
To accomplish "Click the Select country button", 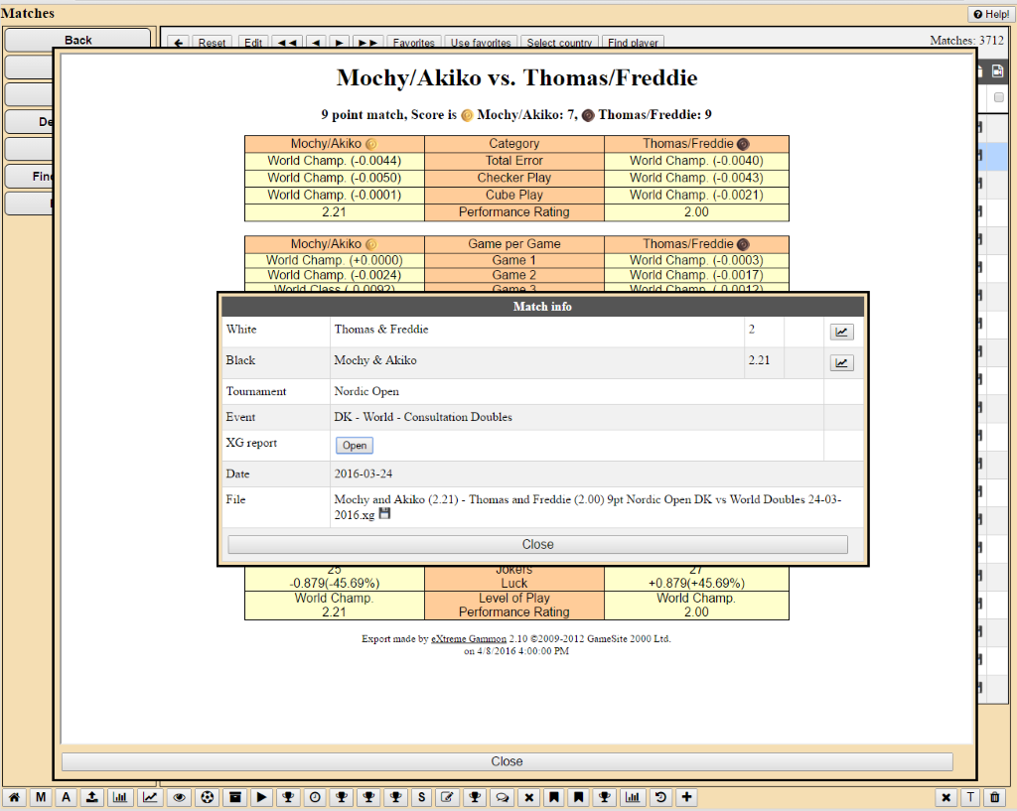I will (559, 42).
